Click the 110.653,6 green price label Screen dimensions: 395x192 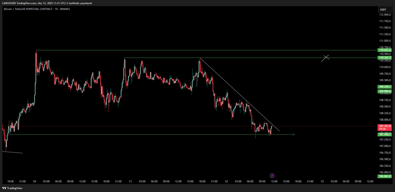tap(385, 50)
